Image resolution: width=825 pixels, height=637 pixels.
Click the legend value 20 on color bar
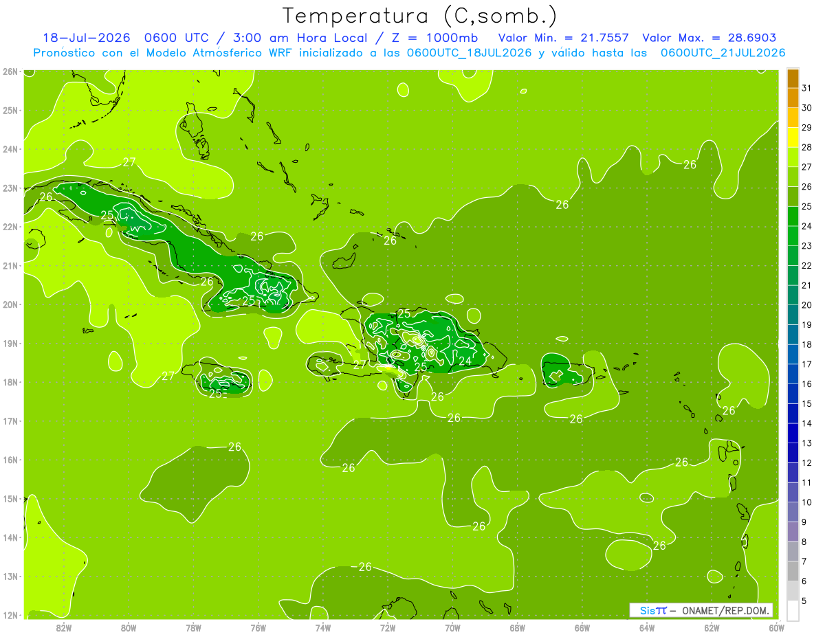point(806,305)
